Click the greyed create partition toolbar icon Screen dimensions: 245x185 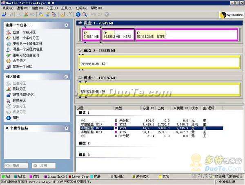[19, 14]
